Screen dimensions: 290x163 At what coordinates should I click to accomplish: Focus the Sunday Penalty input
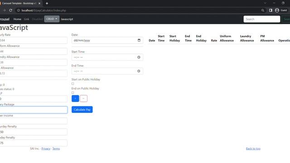click(34, 143)
